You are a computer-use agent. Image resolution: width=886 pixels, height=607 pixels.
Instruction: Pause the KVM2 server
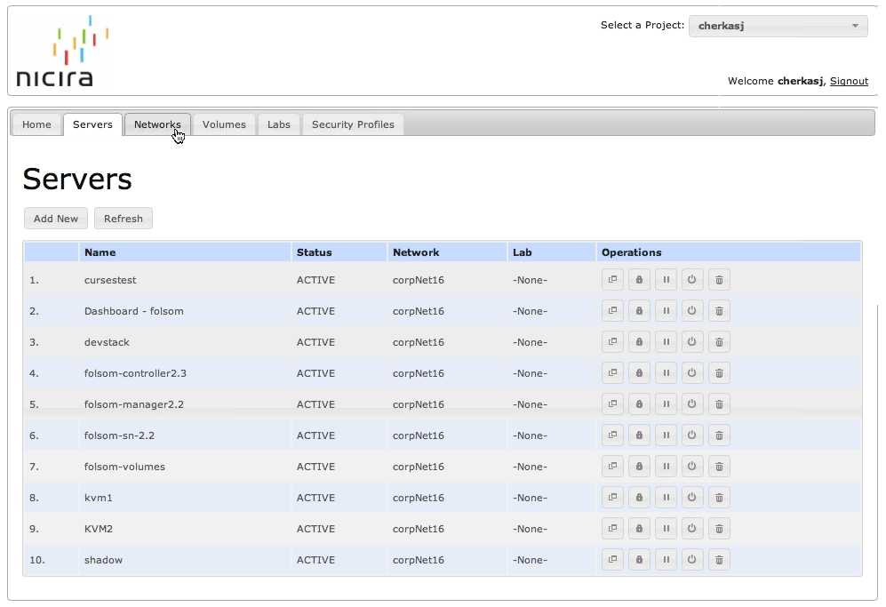(x=666, y=529)
